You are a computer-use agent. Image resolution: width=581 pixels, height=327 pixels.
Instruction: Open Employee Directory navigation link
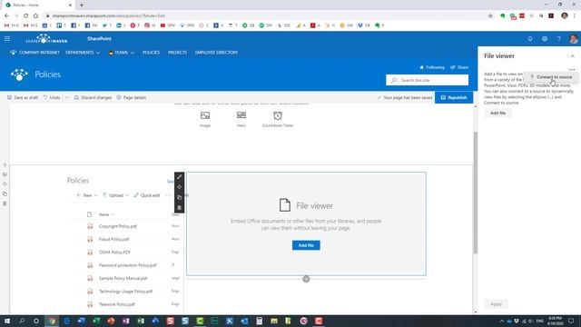click(x=216, y=53)
